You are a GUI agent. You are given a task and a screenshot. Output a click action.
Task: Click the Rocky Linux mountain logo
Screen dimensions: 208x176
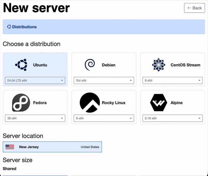(90, 103)
